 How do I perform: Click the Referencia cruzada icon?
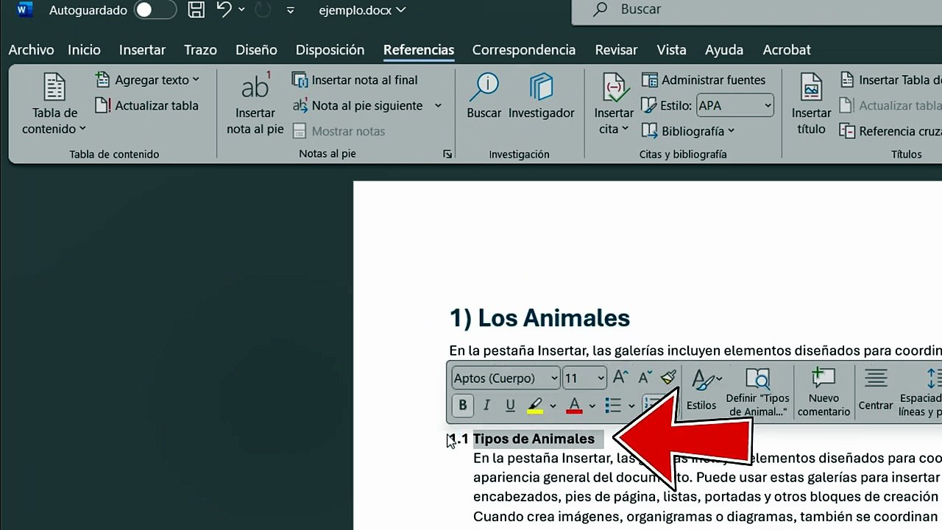pyautogui.click(x=847, y=131)
